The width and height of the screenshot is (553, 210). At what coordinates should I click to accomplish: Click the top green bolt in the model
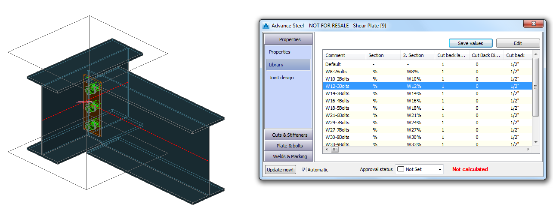click(x=92, y=89)
